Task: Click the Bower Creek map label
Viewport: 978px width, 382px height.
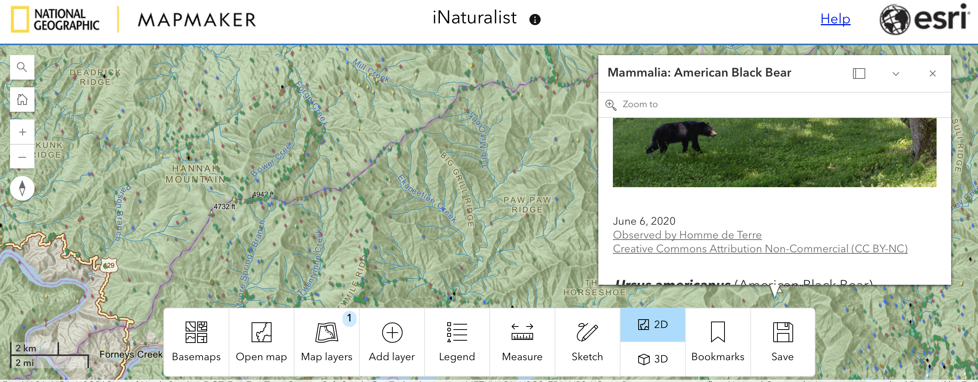Action: tap(272, 159)
